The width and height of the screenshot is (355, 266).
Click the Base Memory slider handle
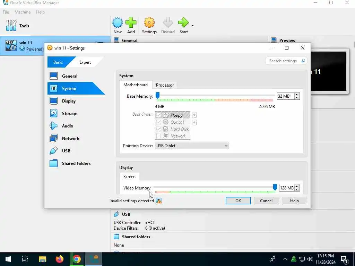click(158, 96)
